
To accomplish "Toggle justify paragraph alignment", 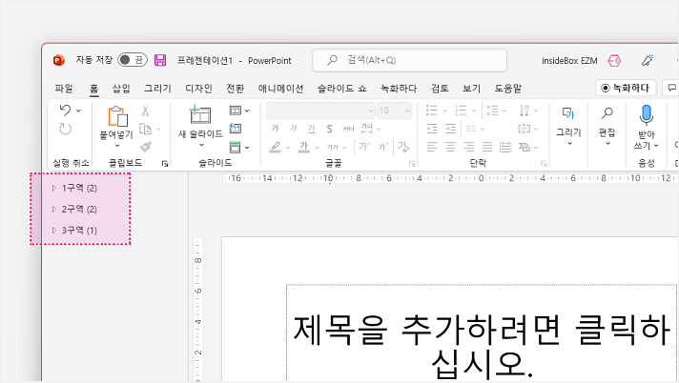I will [x=487, y=147].
